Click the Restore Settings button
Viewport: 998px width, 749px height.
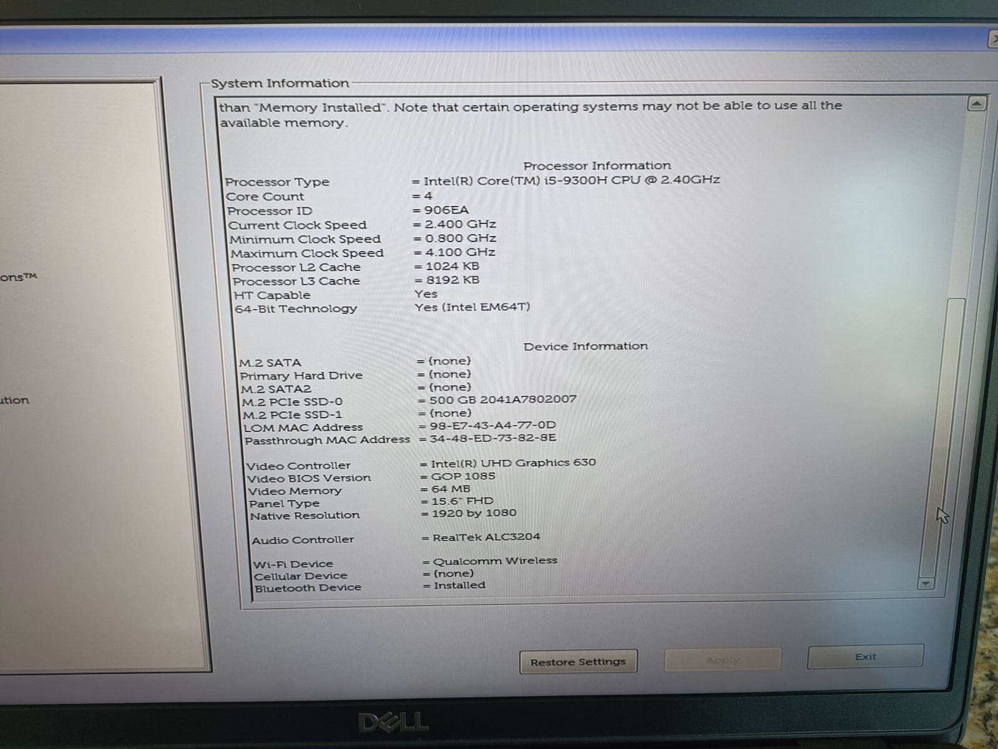pyautogui.click(x=578, y=662)
